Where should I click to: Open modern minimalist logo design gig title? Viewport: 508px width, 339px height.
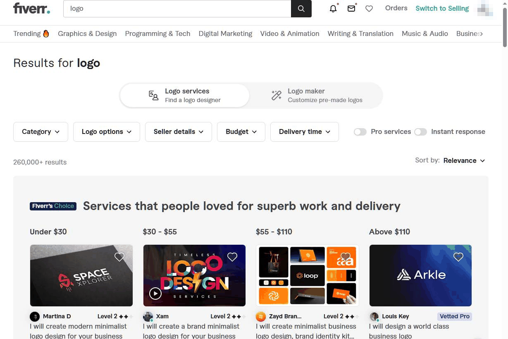click(78, 331)
